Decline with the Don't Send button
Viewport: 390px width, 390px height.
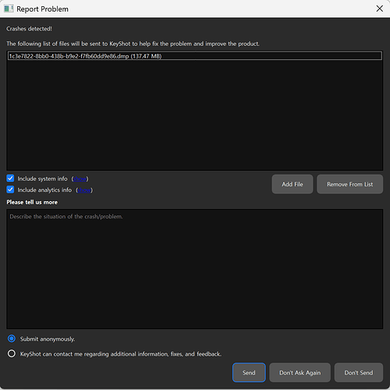359,373
